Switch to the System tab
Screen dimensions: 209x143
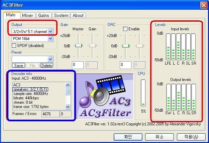[x=61, y=15]
